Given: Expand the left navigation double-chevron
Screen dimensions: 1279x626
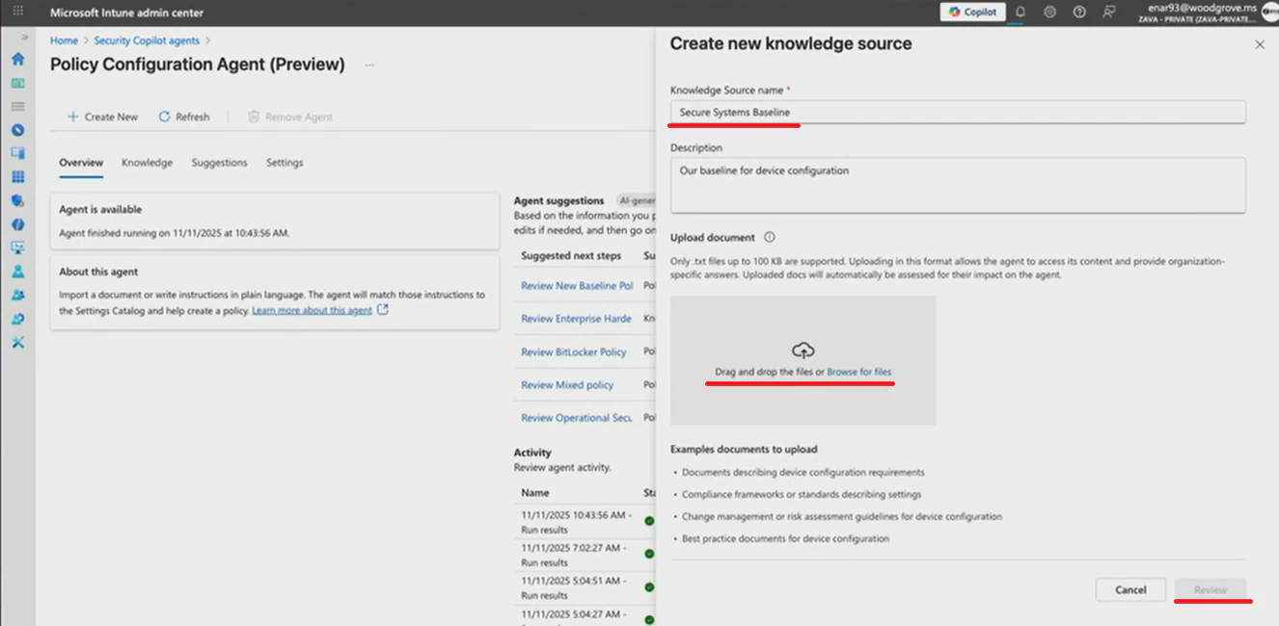Looking at the screenshot, I should pyautogui.click(x=25, y=38).
